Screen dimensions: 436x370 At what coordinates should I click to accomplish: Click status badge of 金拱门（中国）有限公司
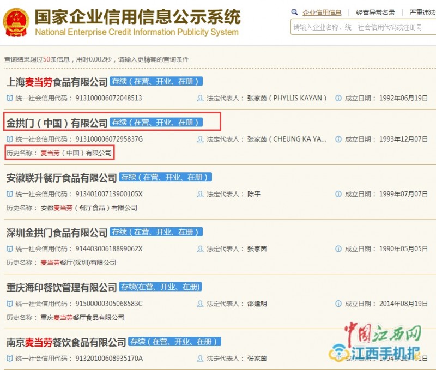(x=156, y=122)
